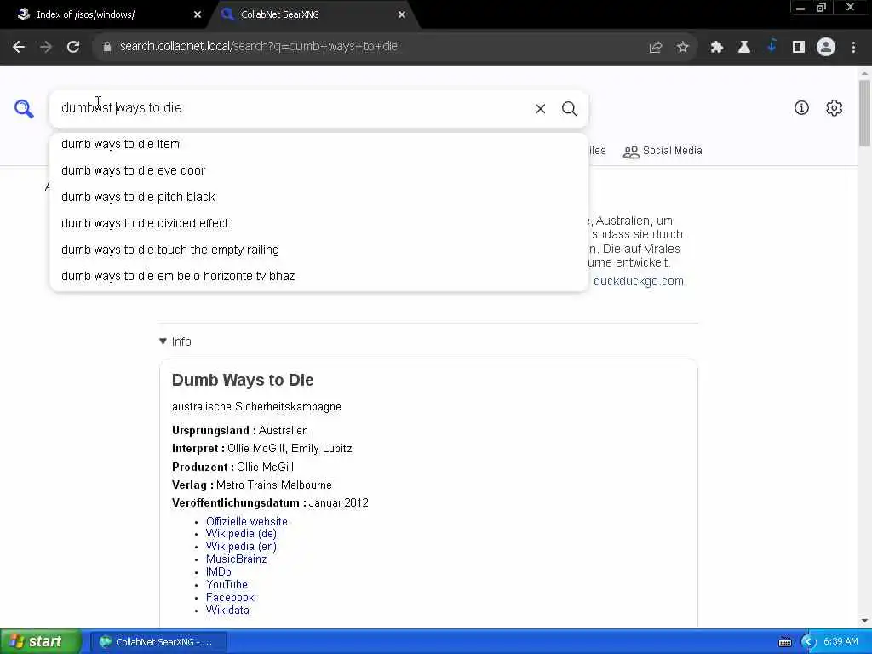Click the 6:39 AM clock
Viewport: 872px width, 654px height.
point(840,642)
